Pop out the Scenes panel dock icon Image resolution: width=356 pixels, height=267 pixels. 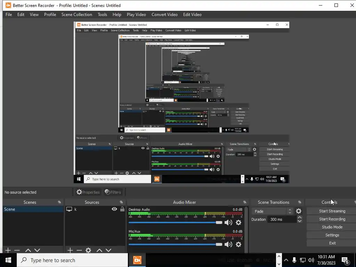[x=59, y=202]
